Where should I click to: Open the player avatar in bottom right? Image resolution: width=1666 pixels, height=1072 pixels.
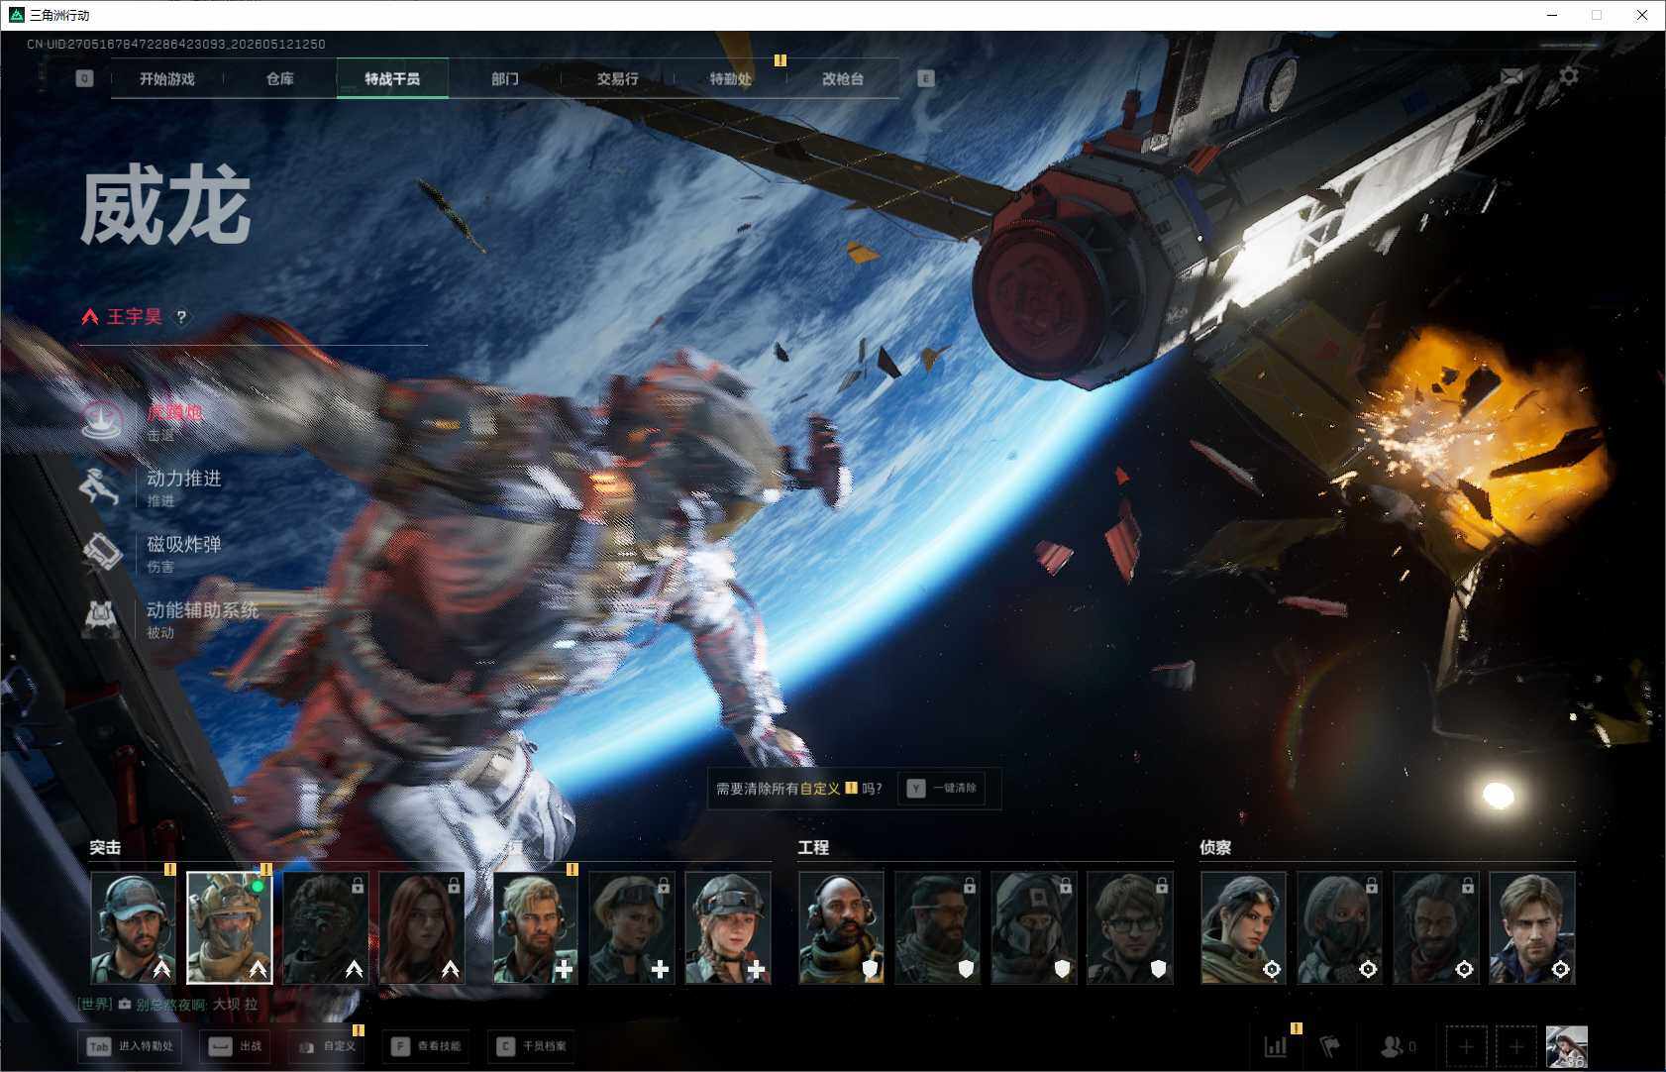pos(1567,1046)
